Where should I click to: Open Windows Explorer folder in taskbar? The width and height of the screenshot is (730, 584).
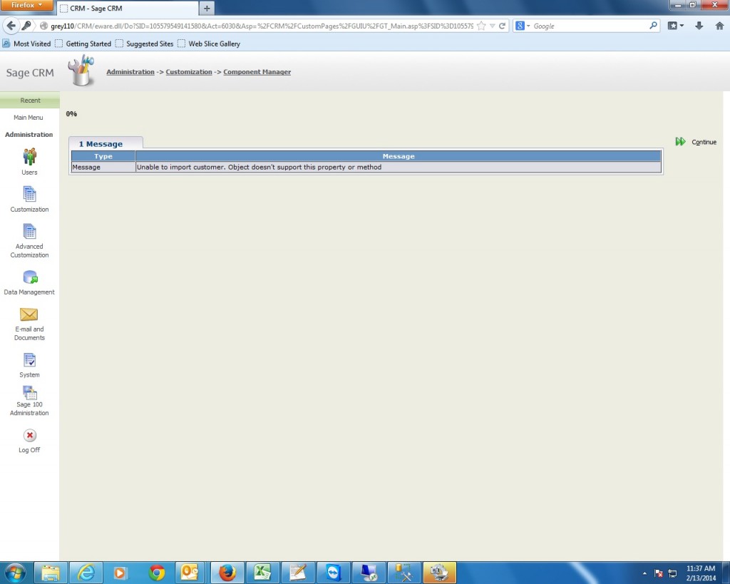[x=51, y=573]
